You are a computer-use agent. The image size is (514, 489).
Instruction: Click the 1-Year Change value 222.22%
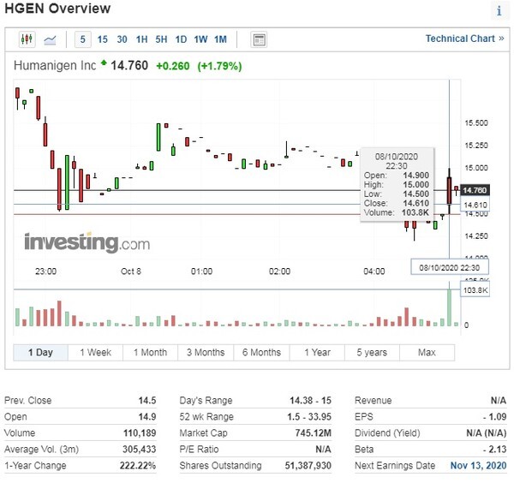pyautogui.click(x=138, y=465)
